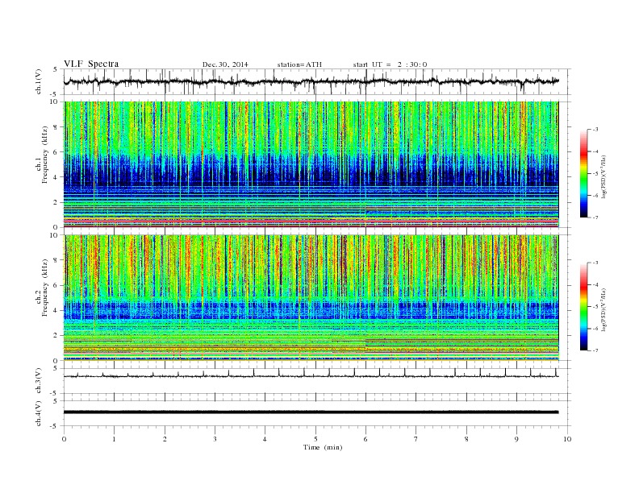Click the ch.2 spectrogram color bar
This screenshot has height=493, width=639.
[583, 306]
